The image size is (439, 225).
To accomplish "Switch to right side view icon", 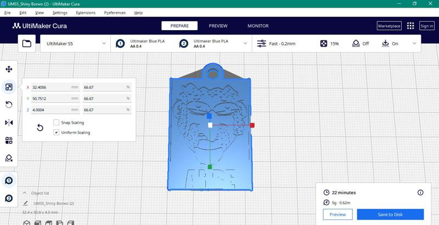I will (71, 223).
